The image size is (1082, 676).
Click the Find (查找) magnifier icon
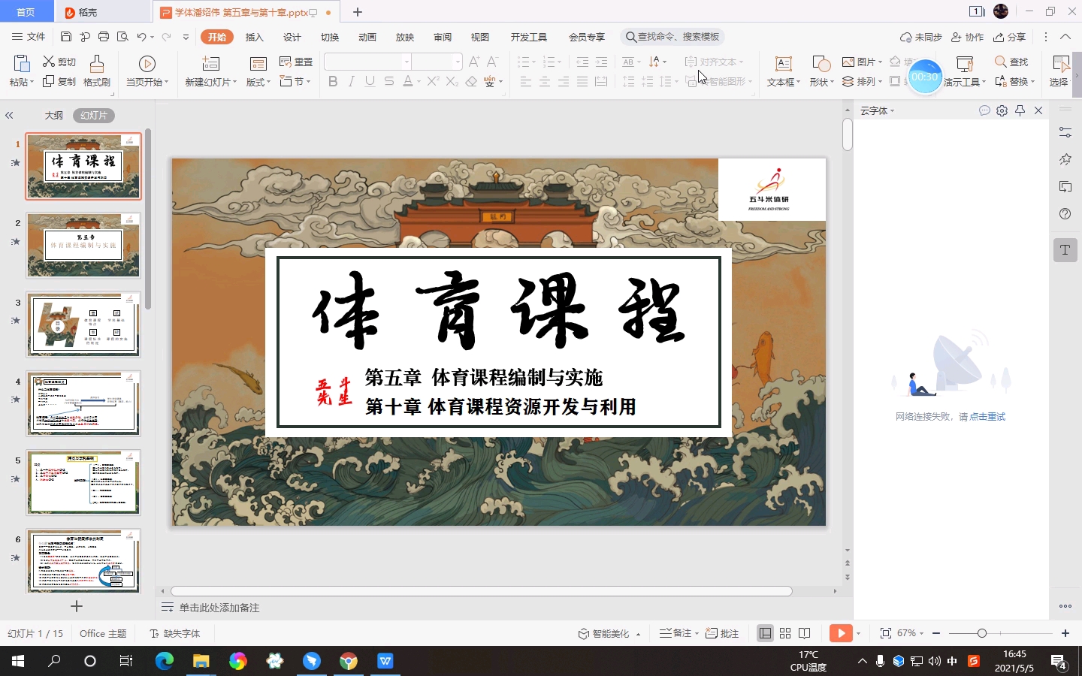(1001, 62)
